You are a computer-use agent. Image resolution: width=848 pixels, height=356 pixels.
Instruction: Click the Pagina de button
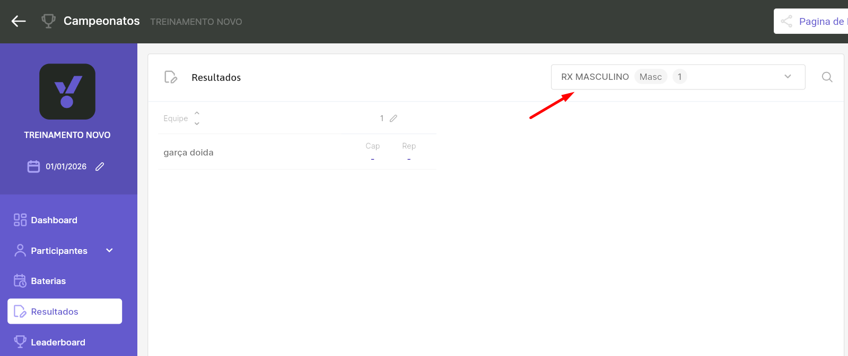pos(811,21)
